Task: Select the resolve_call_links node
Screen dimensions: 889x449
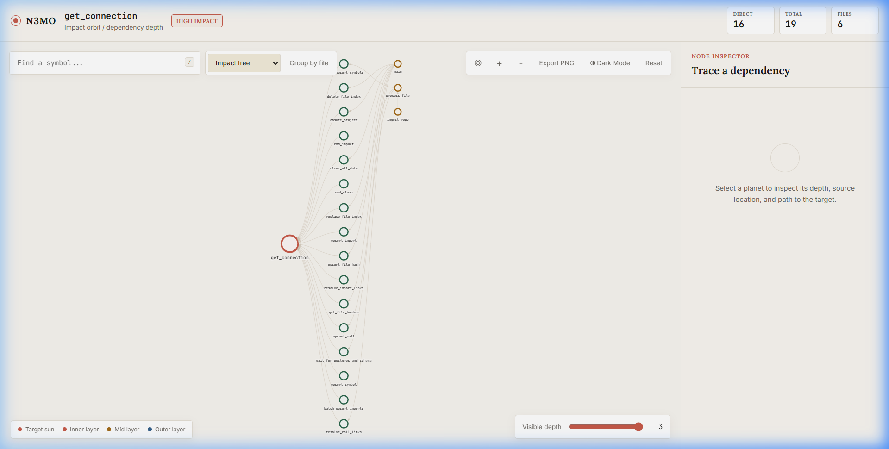Action: click(x=344, y=424)
